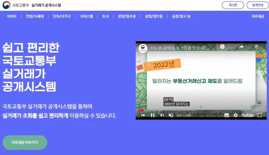Image resolution: width=269 pixels, height=155 pixels.
Task: Open the 게시판 board button
Action: click(233, 5)
